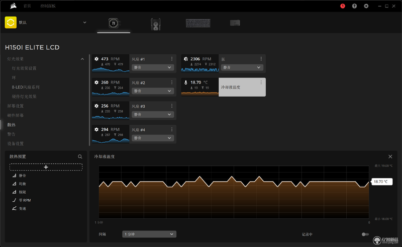Open the help question mark icon
The width and height of the screenshot is (402, 247).
[354, 6]
